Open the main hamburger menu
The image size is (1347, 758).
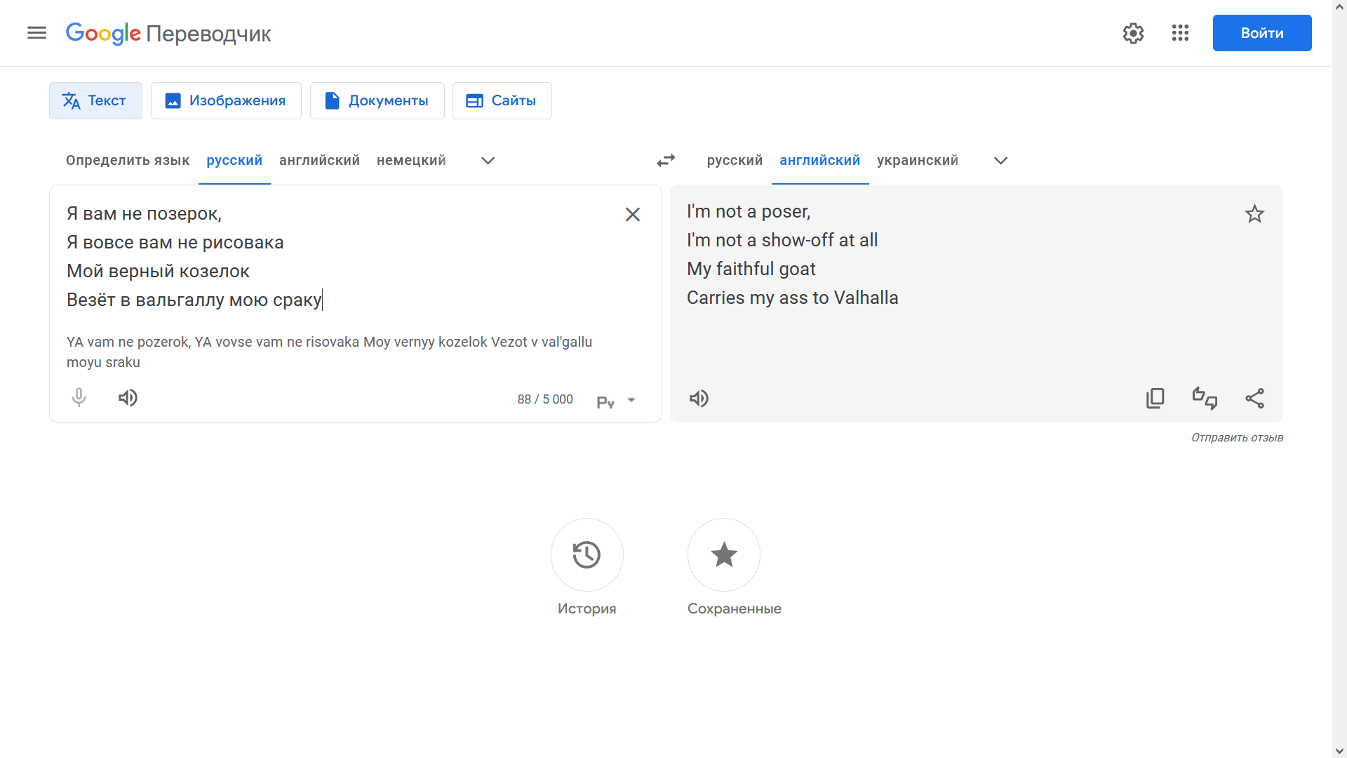(x=36, y=33)
